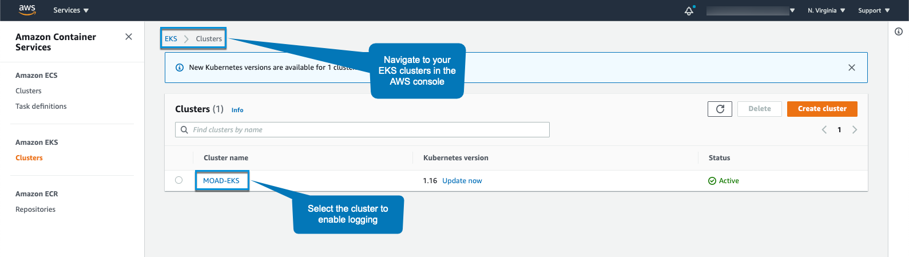
Task: Open Task definitions under Amazon ECS
Action: [41, 106]
